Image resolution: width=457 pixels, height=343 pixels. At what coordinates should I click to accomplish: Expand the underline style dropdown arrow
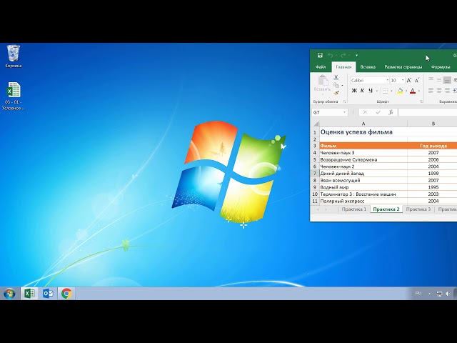[377, 91]
